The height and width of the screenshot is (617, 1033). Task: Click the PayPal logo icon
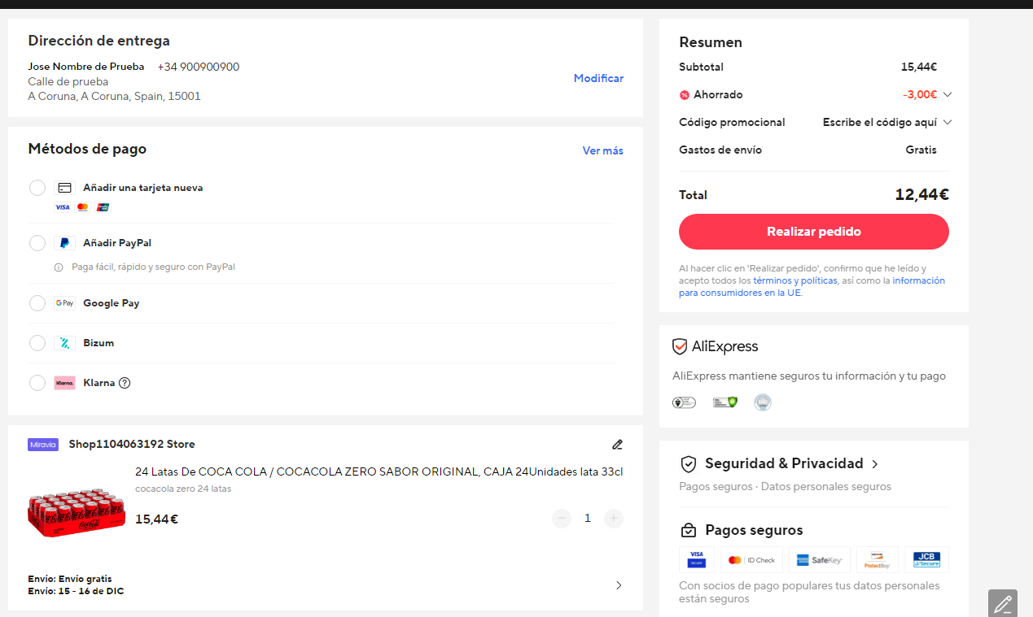65,243
